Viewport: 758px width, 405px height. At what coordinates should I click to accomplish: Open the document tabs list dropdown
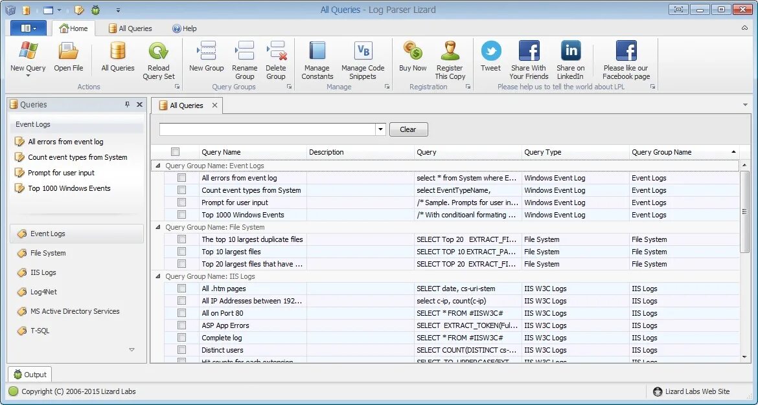(745, 105)
